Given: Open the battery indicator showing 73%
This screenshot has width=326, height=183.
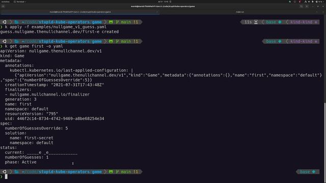Looking at the screenshot, I should coord(319,2).
